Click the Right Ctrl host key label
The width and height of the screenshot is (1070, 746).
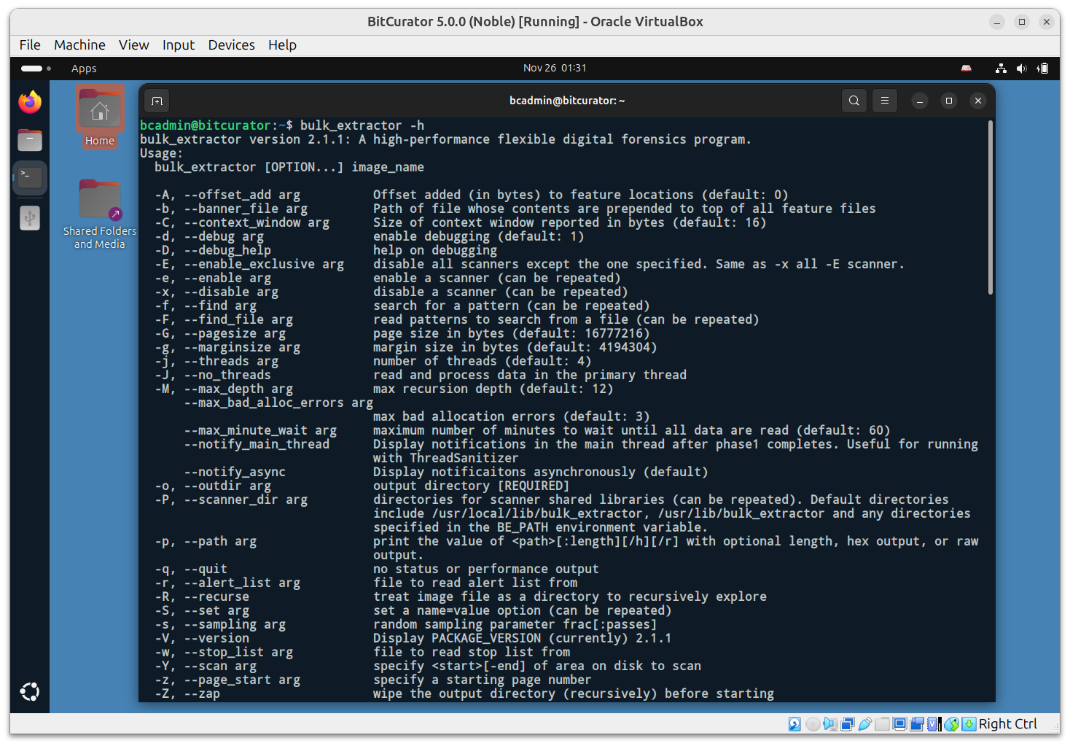[1008, 723]
